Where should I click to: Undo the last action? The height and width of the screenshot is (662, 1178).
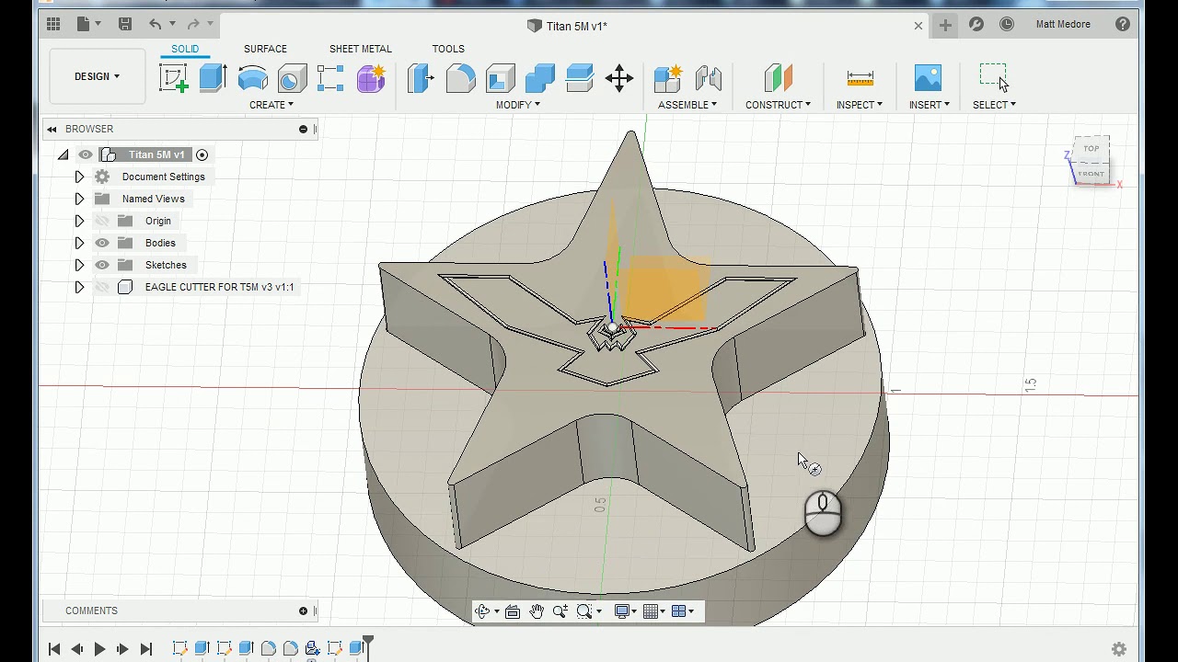(155, 25)
